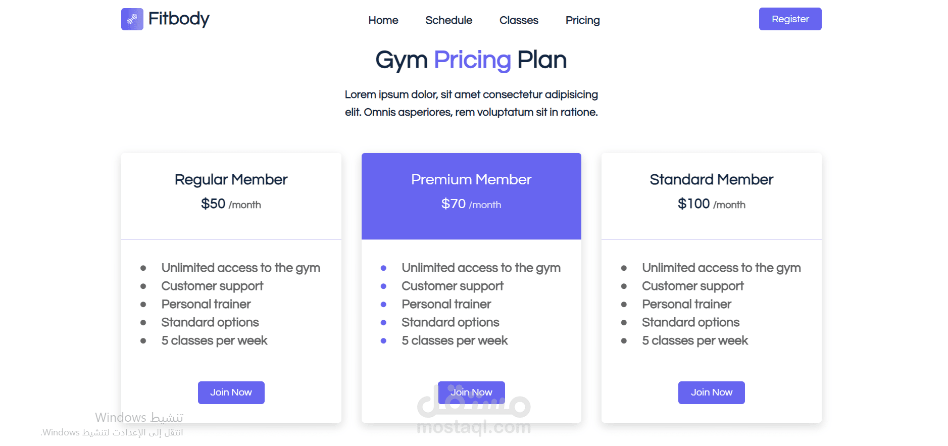
Task: Navigate to the Classes page
Action: 519,20
